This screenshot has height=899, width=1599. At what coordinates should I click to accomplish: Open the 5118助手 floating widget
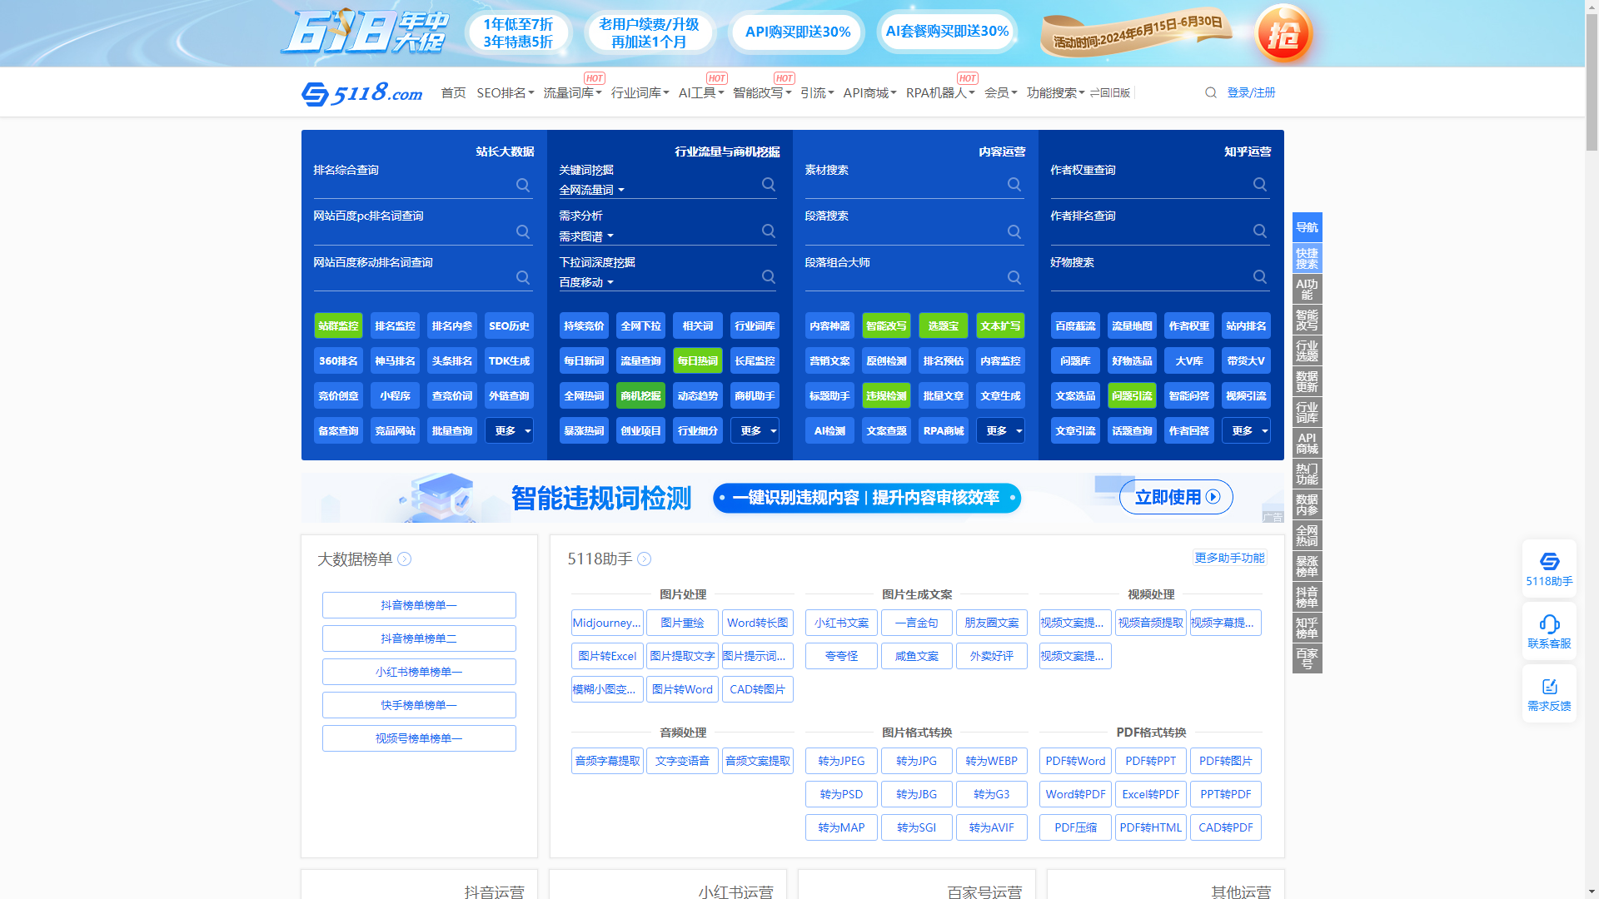point(1549,569)
